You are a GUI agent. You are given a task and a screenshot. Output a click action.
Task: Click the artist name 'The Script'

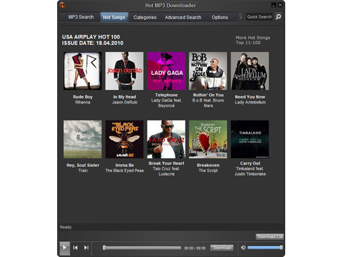(x=208, y=171)
